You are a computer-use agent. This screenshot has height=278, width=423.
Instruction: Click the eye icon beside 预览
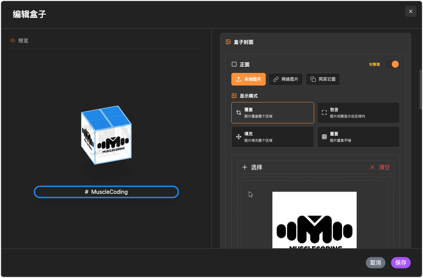coord(13,41)
